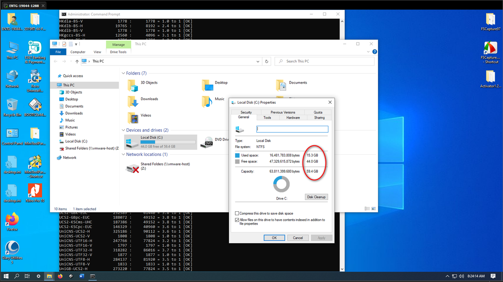The width and height of the screenshot is (503, 282).
Task: Click Cancel in Local Disk Properties
Action: coord(298,238)
